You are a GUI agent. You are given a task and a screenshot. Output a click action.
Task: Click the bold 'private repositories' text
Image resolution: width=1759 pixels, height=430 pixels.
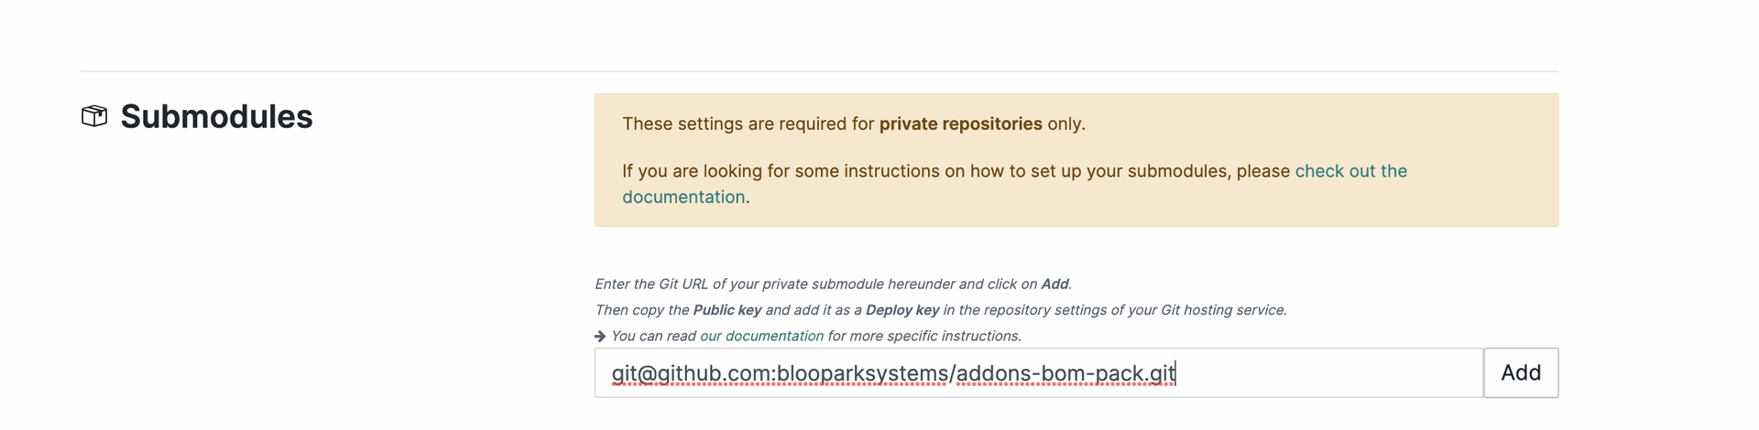click(x=960, y=124)
